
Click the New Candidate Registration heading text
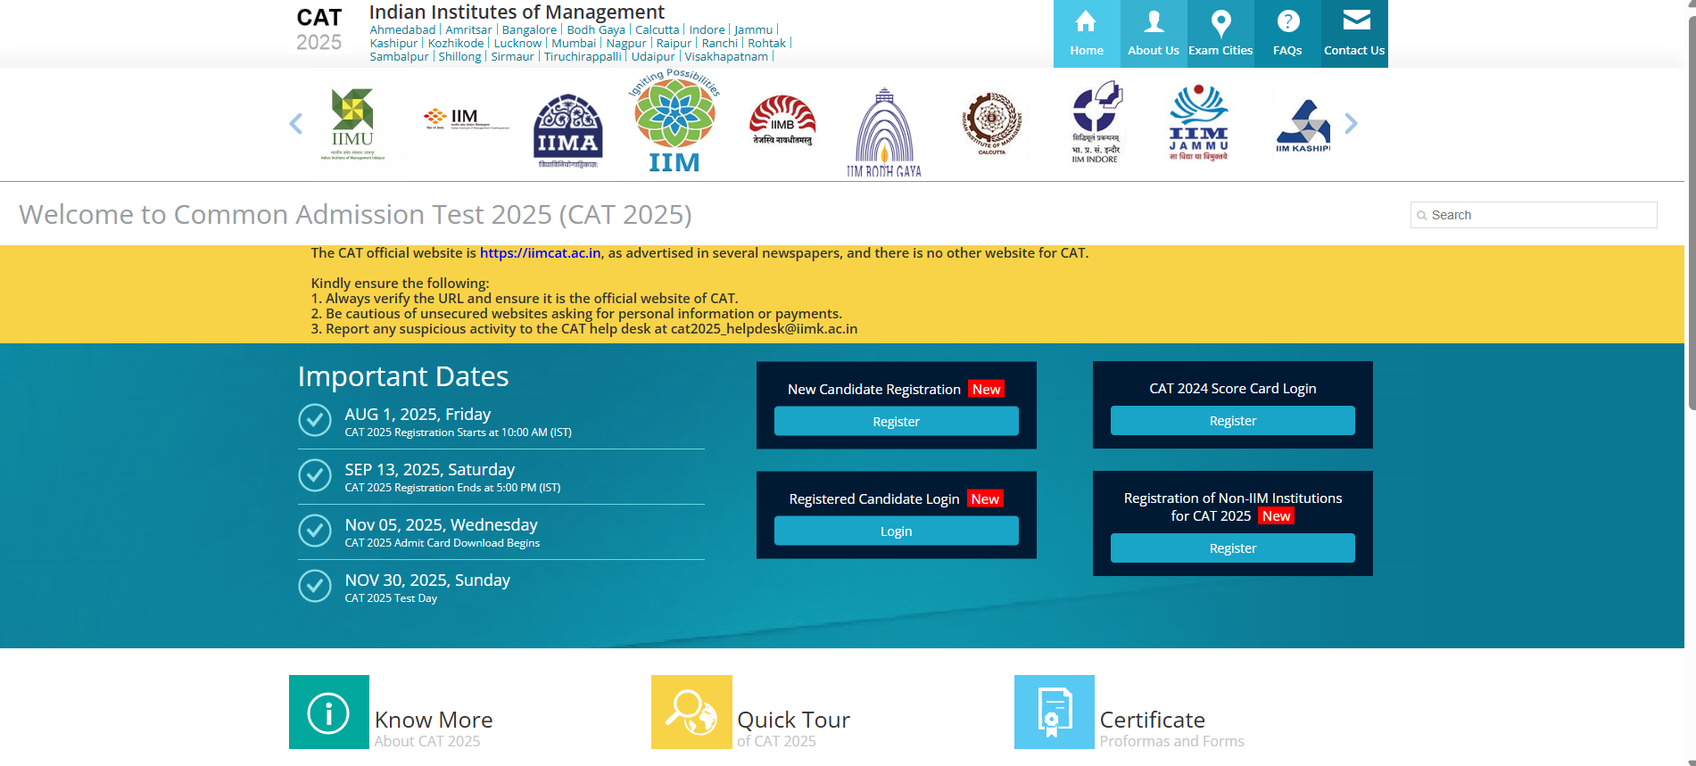[874, 390]
